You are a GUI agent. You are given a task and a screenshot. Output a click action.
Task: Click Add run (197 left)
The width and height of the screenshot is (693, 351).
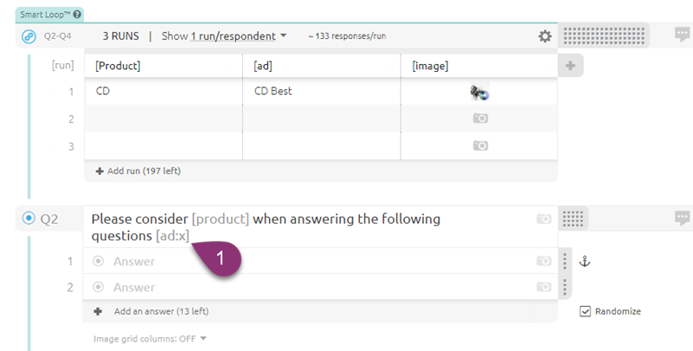pyautogui.click(x=138, y=171)
